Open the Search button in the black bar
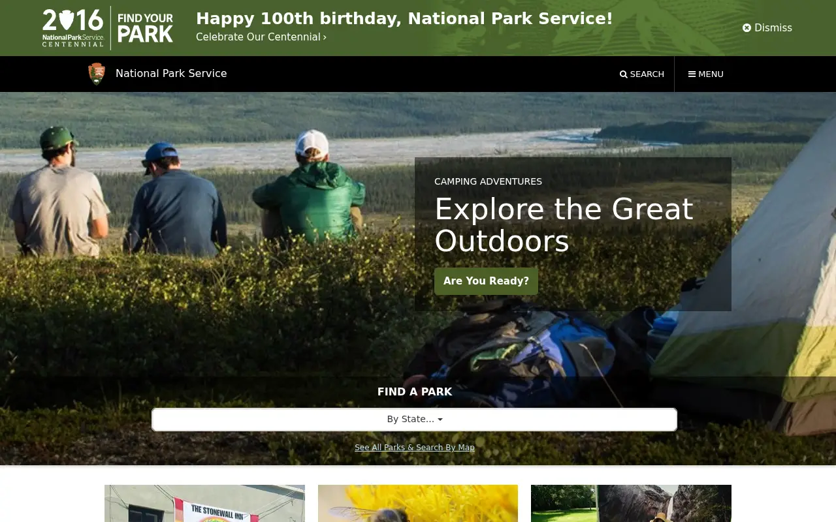836x522 pixels. coord(642,74)
